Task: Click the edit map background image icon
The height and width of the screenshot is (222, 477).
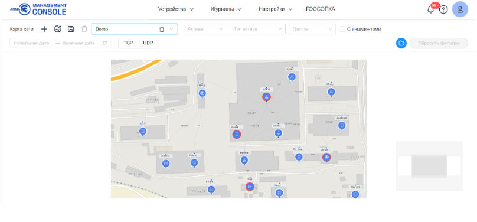Action: coord(57,29)
